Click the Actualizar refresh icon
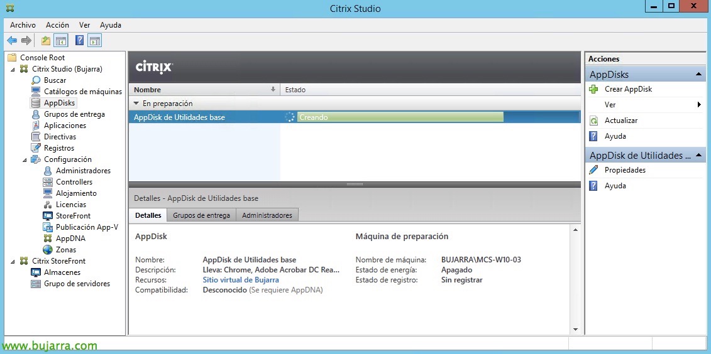Image resolution: width=711 pixels, height=354 pixels. coord(593,121)
